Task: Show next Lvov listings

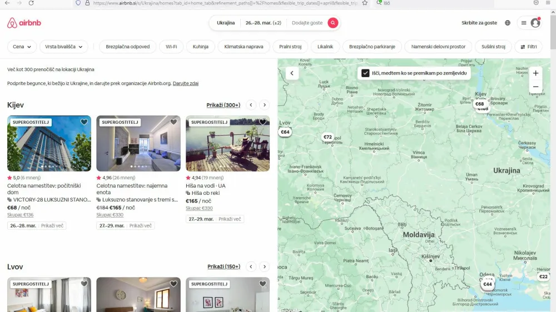Action: click(x=265, y=266)
